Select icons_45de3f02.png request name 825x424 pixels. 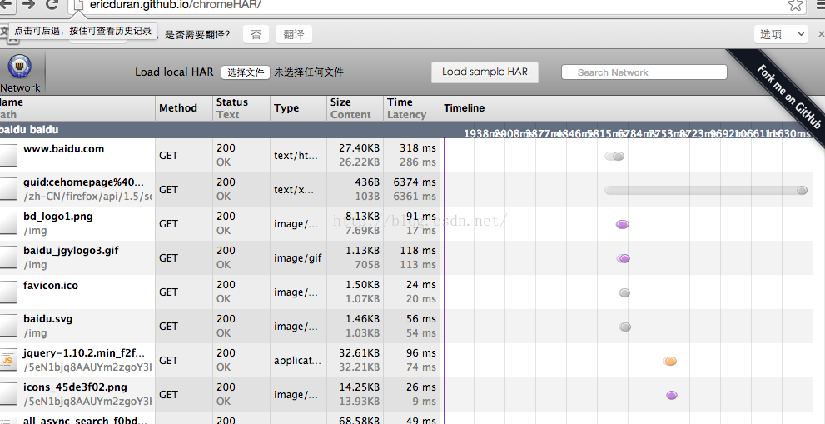coord(75,387)
